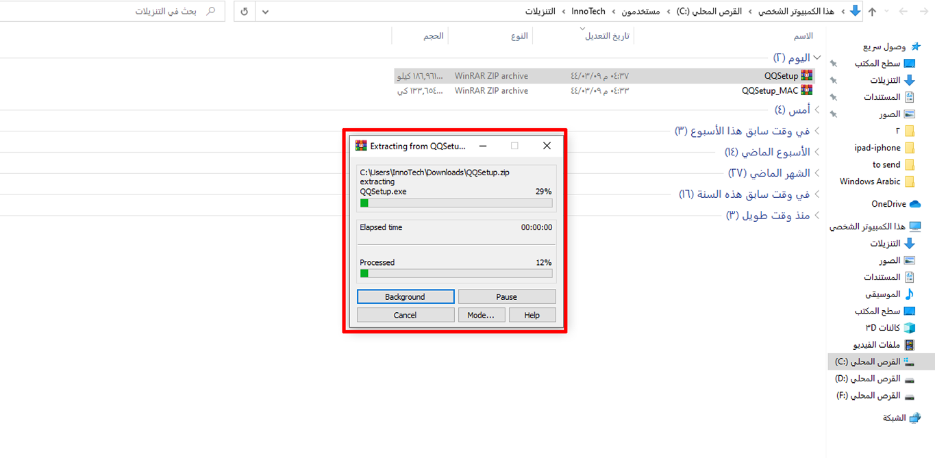Select القرص المحلي (C:) drive in sidebar
The width and height of the screenshot is (935, 458).
click(882, 361)
